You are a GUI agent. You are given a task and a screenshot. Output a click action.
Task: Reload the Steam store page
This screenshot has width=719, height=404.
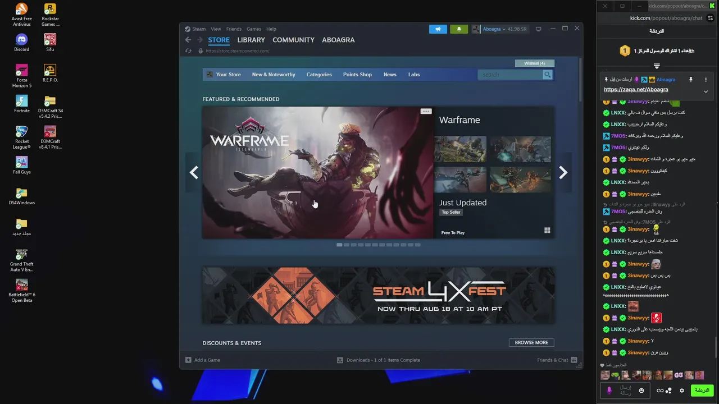click(x=188, y=51)
